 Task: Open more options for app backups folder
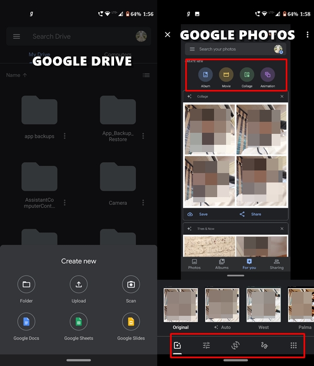point(65,136)
